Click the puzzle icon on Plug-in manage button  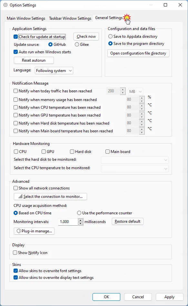click(x=18, y=231)
